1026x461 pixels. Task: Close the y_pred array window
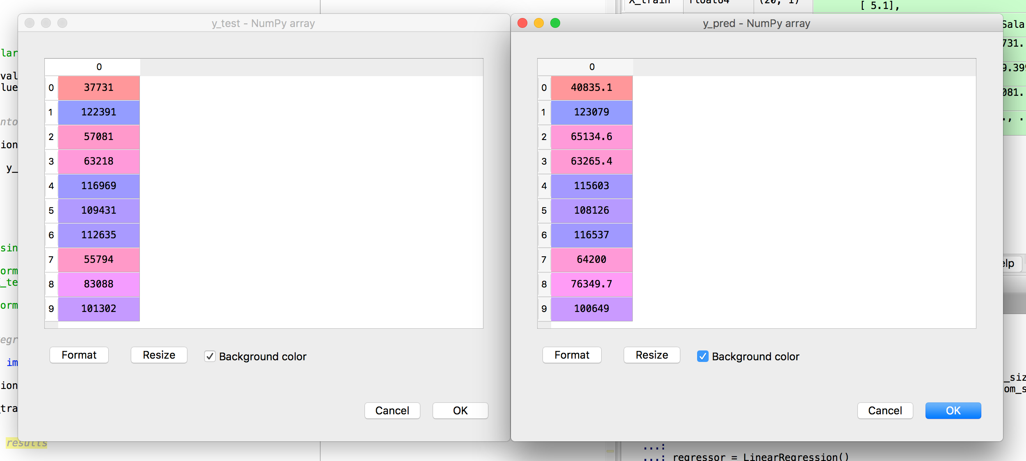(x=522, y=23)
